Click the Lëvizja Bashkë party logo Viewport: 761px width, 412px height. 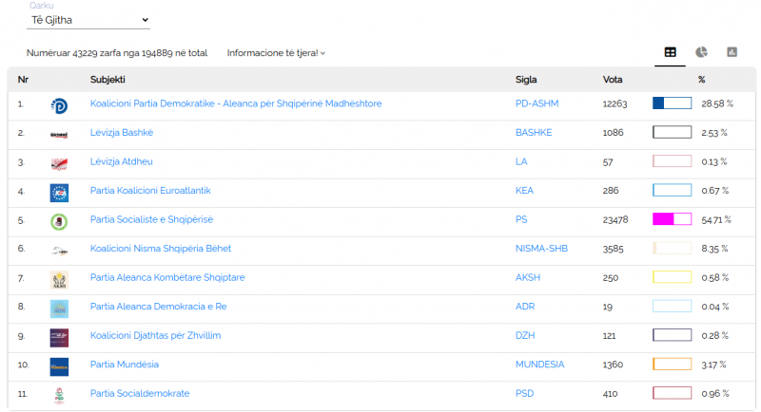[x=59, y=135]
